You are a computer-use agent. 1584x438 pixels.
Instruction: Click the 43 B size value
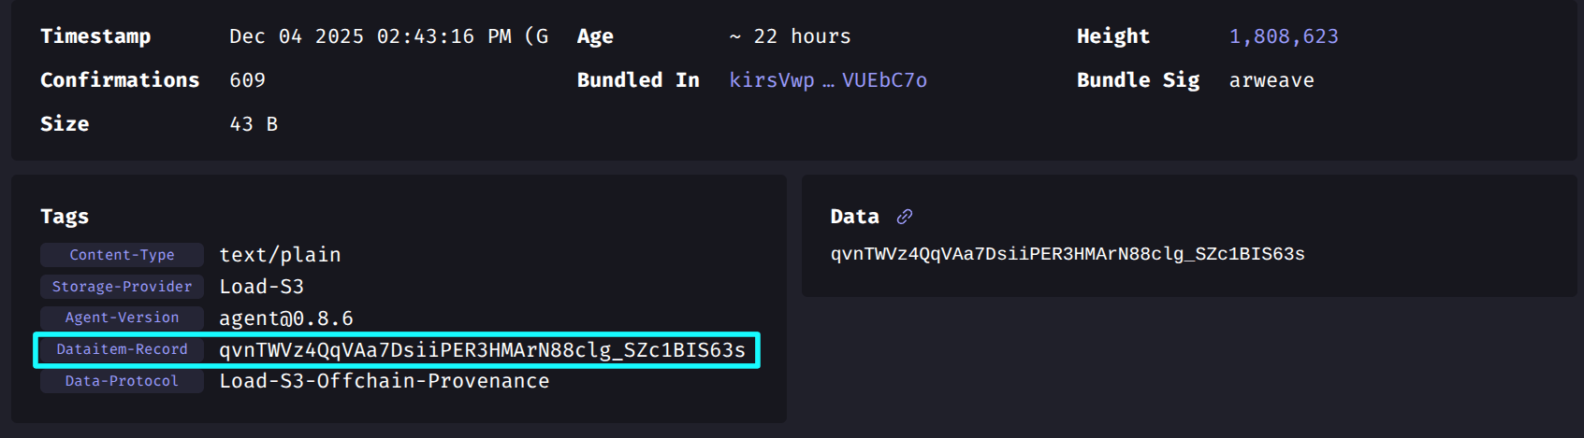pyautogui.click(x=254, y=124)
